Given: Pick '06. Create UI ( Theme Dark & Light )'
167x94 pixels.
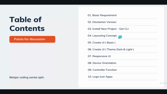Looking at the screenshot, I should point(111,49).
